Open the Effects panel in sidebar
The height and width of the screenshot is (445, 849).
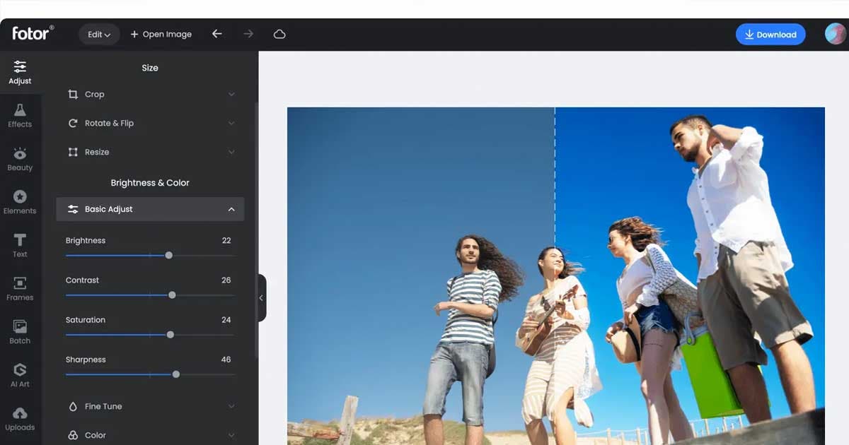click(20, 115)
